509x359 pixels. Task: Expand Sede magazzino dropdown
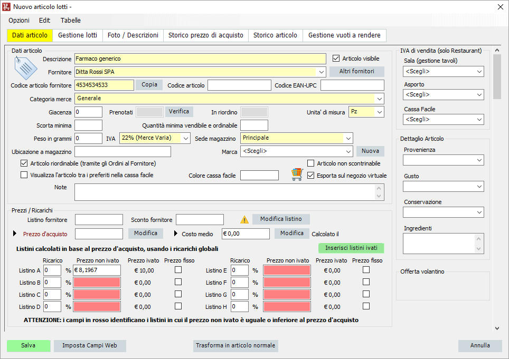348,138
